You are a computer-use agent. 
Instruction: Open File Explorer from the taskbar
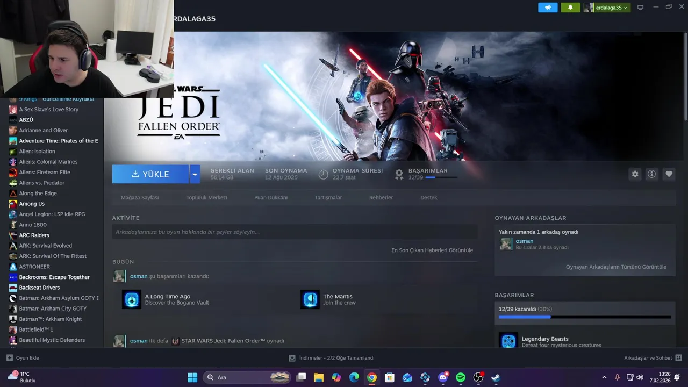(x=319, y=377)
